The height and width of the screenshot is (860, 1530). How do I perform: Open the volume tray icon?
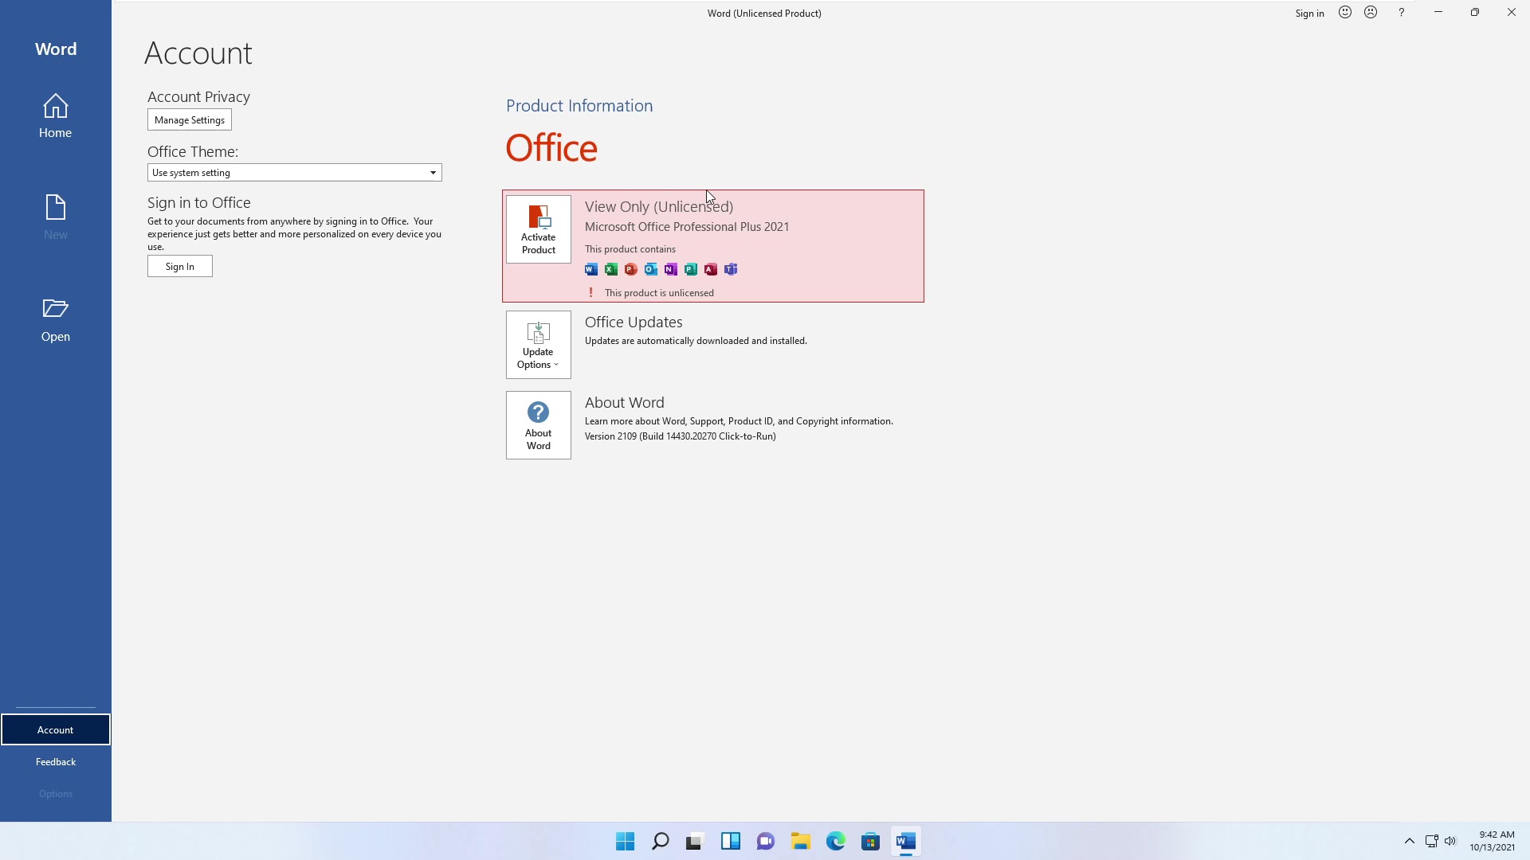click(x=1450, y=842)
